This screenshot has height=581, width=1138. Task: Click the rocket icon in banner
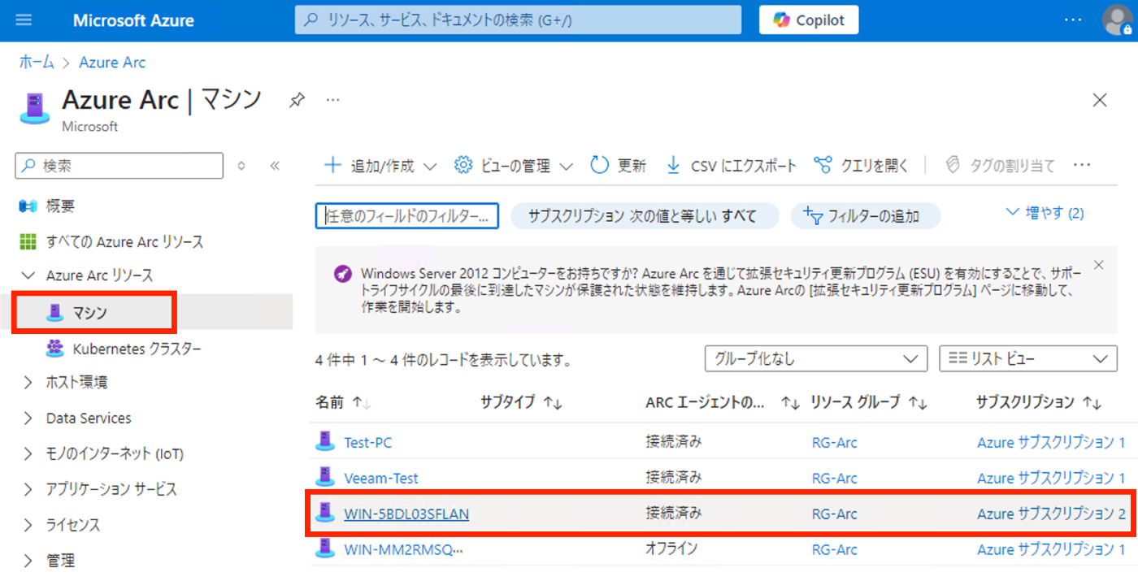tap(342, 273)
